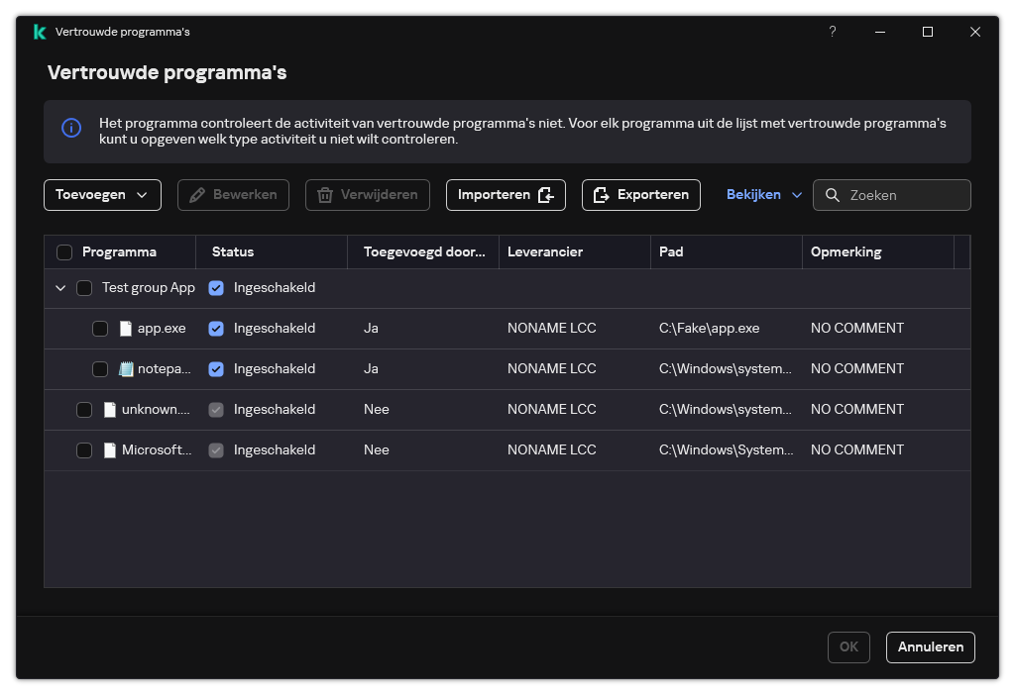Open the Toevoegen dropdown
The width and height of the screenshot is (1015, 695).
[x=102, y=195]
